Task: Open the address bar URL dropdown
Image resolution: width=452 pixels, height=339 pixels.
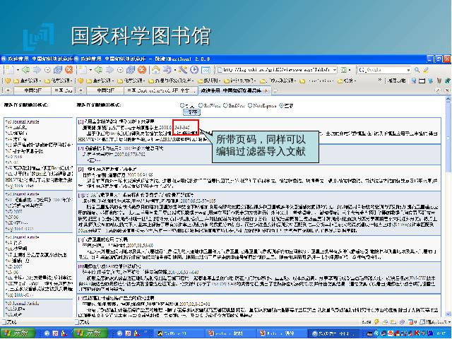Action: 334,70
